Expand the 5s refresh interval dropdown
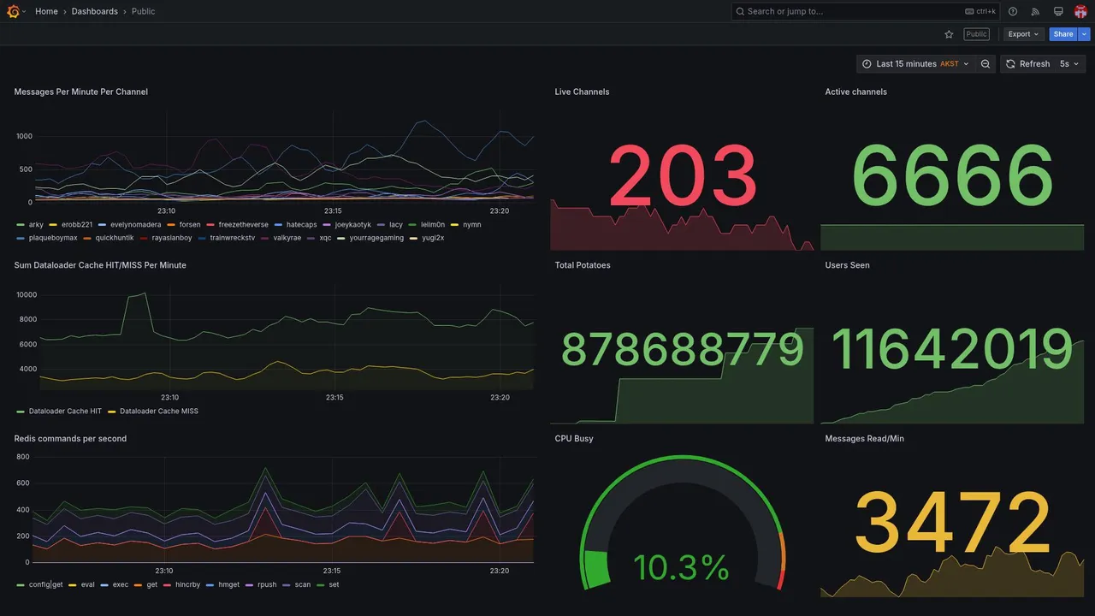Image resolution: width=1095 pixels, height=616 pixels. click(1069, 64)
